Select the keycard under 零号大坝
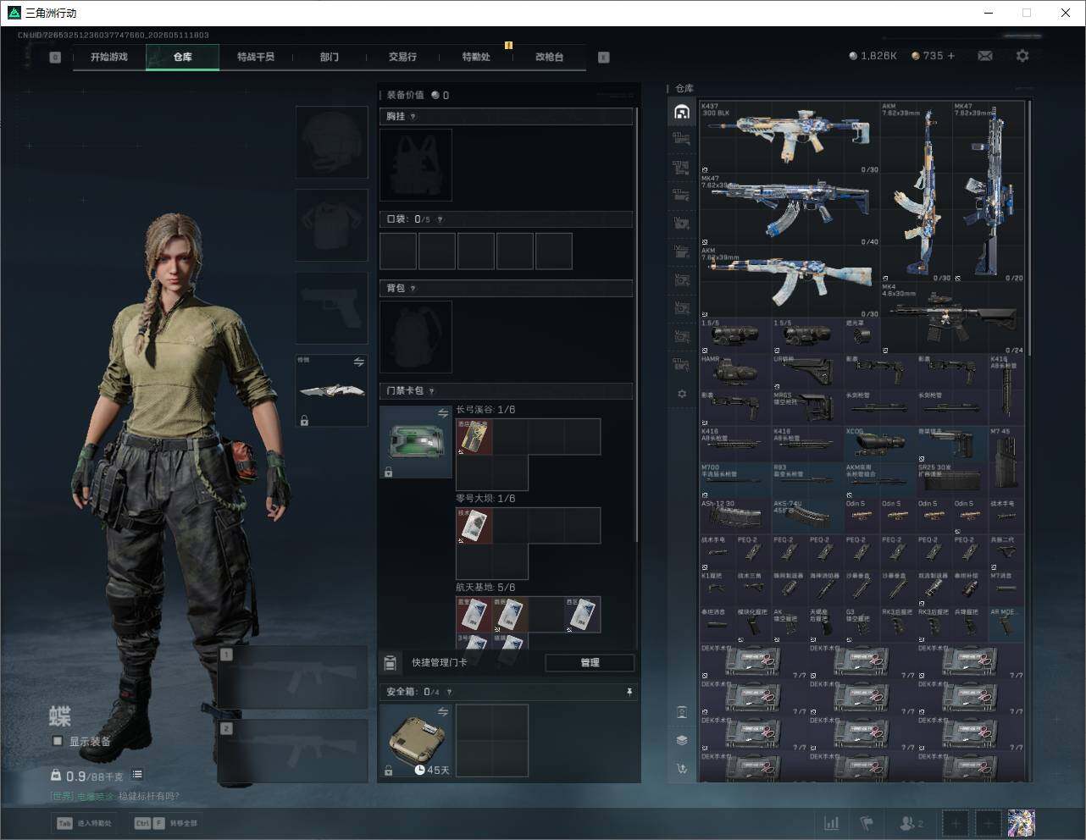This screenshot has width=1086, height=840. click(474, 526)
